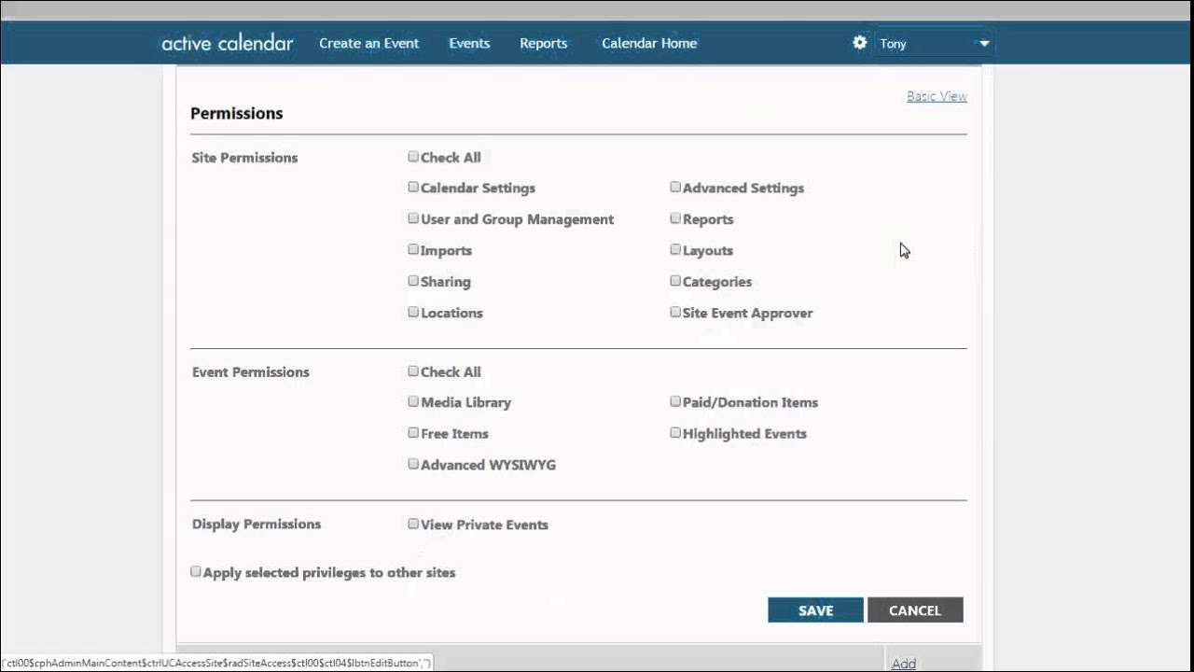Enable the Advanced Settings checkbox
This screenshot has height=672, width=1194.
(675, 187)
